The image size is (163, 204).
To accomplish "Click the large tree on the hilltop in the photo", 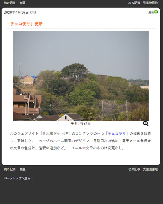I will [x=75, y=71].
